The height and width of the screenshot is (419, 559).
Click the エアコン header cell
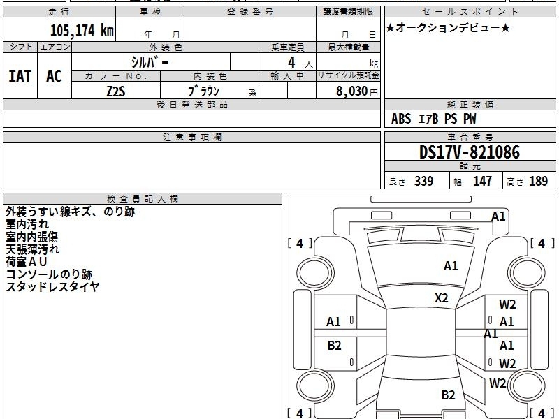pos(55,47)
